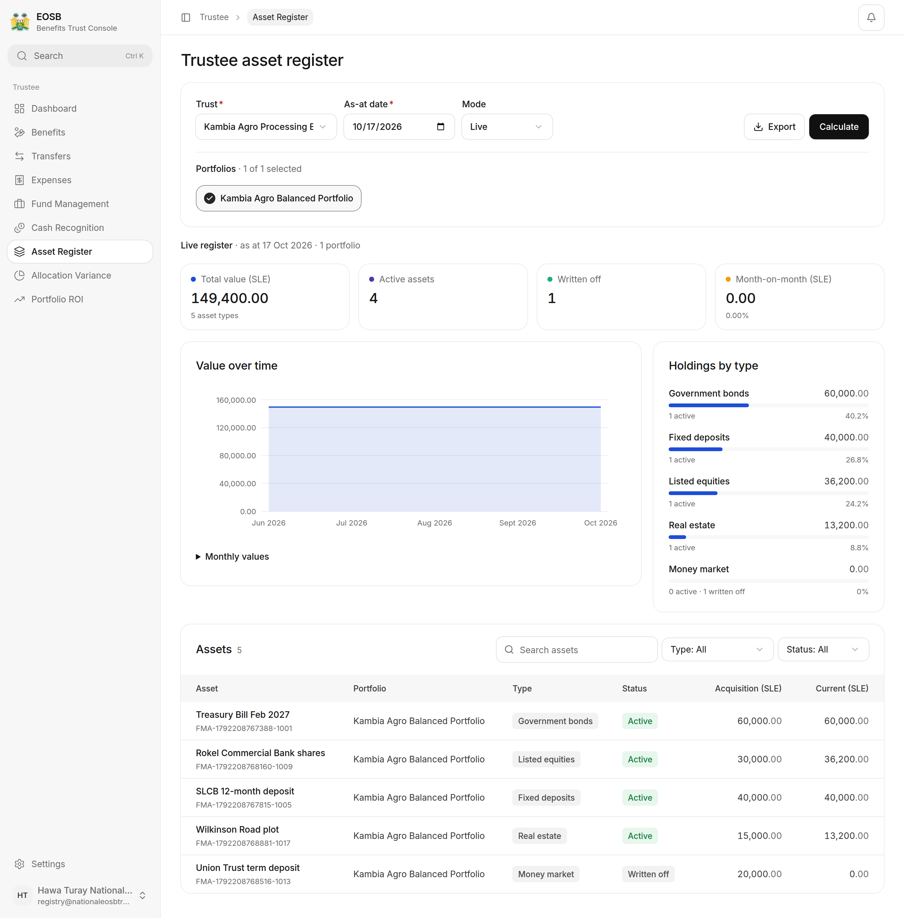Click the Benefits hand icon

coord(19,132)
